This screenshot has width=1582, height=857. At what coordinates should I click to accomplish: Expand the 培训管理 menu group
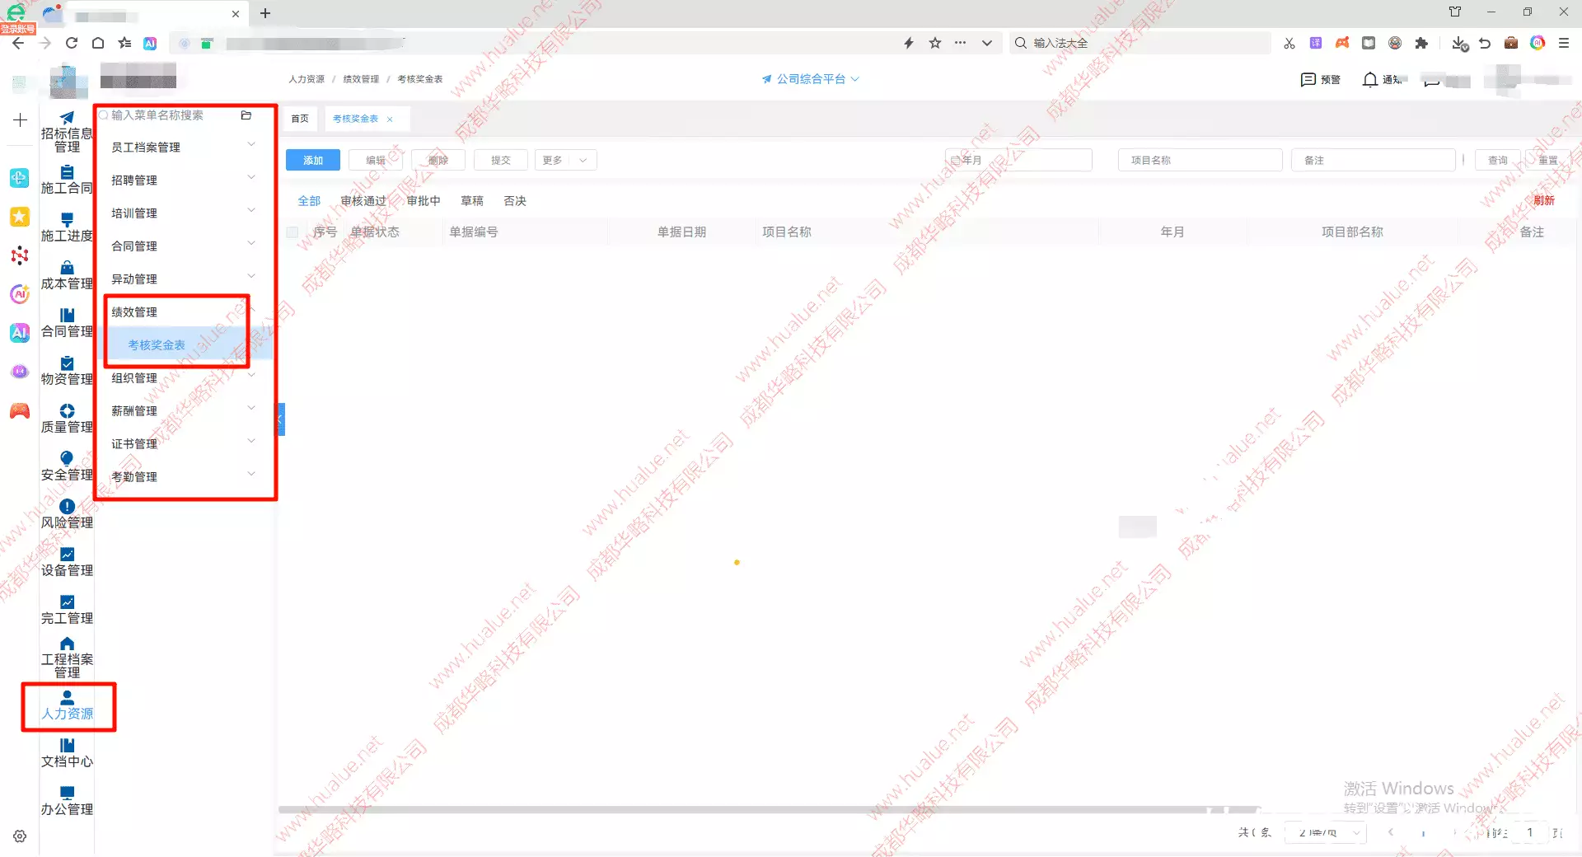tap(185, 213)
